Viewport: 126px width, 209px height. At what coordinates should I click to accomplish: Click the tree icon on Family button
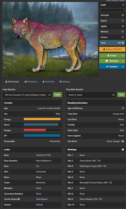click(x=108, y=56)
